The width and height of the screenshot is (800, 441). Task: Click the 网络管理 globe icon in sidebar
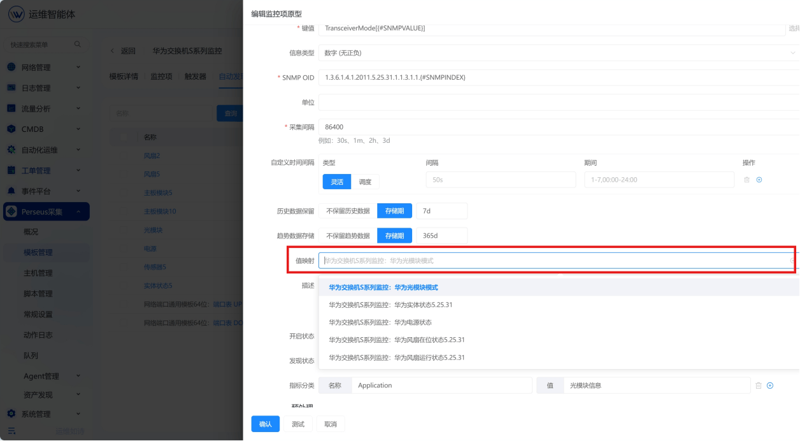click(x=11, y=67)
